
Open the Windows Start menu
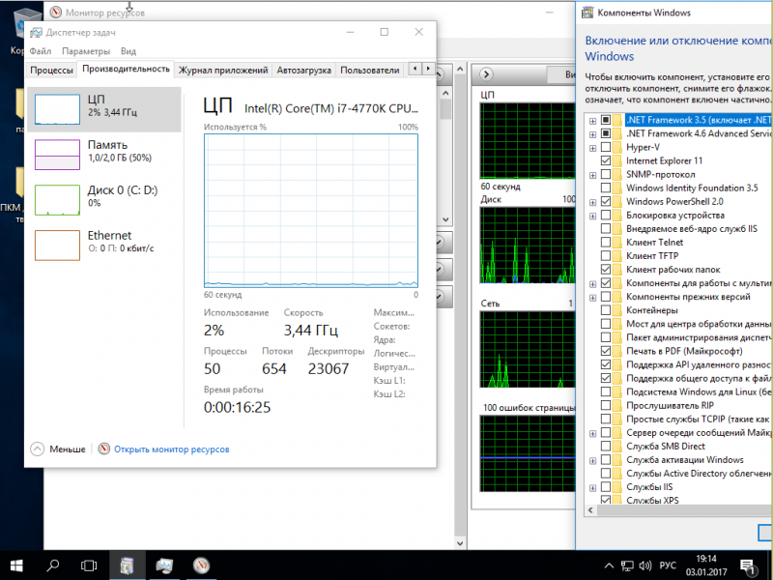click(16, 565)
